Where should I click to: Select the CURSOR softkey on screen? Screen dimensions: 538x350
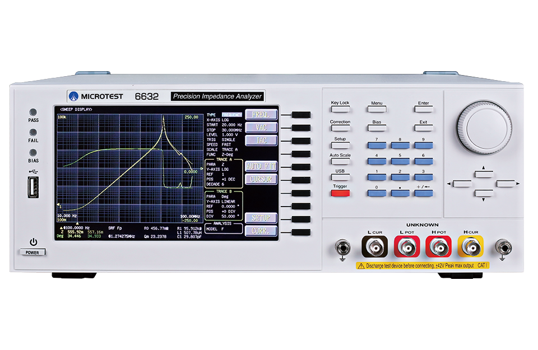coord(261,179)
